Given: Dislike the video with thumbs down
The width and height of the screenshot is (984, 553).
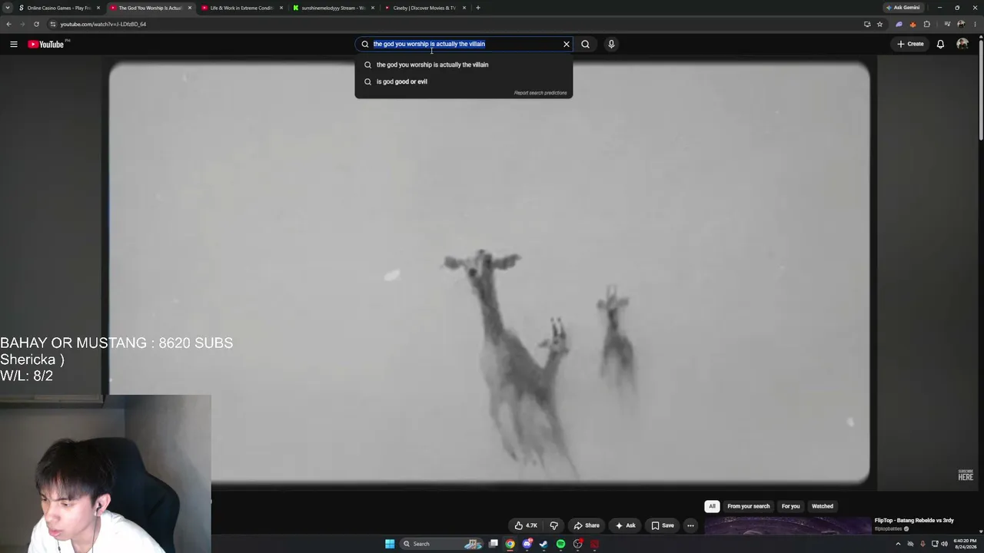Looking at the screenshot, I should coord(553,525).
